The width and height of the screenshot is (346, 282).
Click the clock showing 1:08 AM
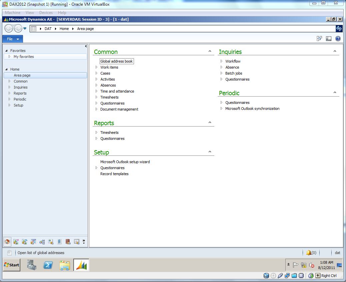[326, 262]
